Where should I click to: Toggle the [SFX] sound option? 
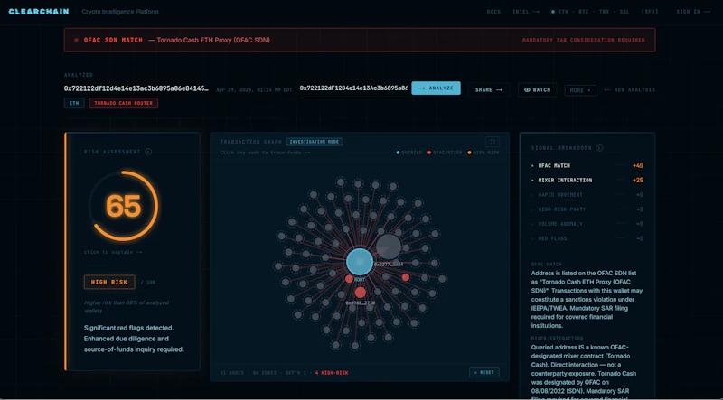click(650, 12)
